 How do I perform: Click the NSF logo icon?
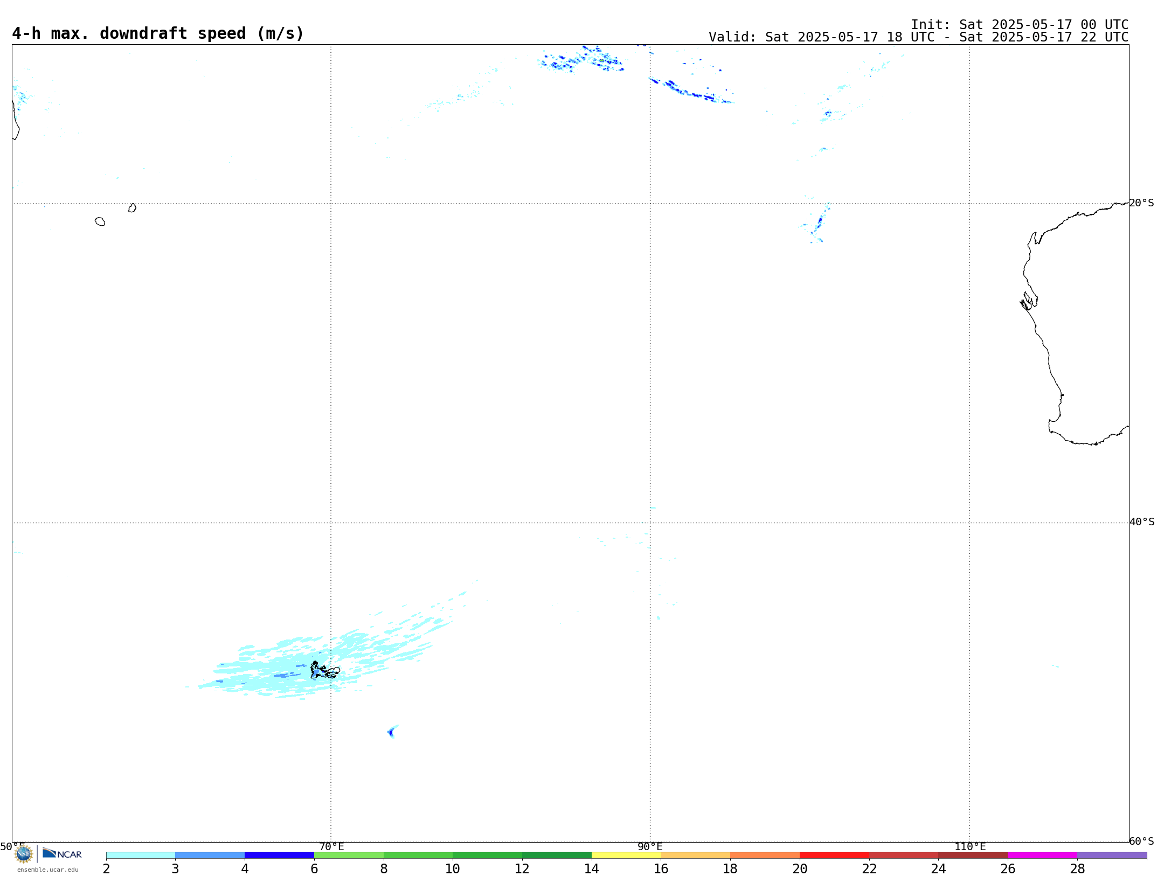[x=24, y=853]
